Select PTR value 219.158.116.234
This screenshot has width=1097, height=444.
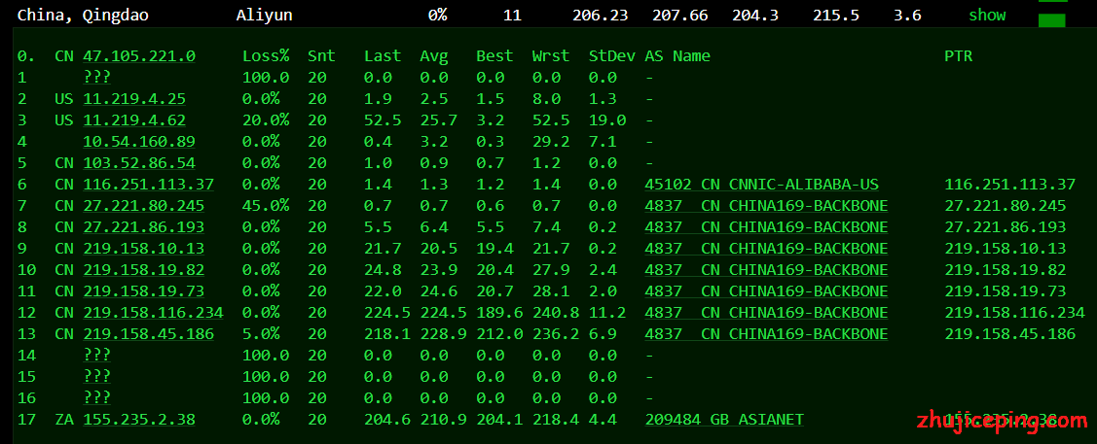pos(1014,312)
